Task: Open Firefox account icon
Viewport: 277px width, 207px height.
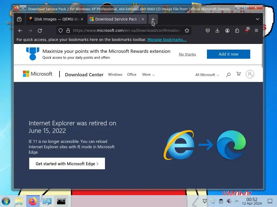Action: pyautogui.click(x=227, y=31)
